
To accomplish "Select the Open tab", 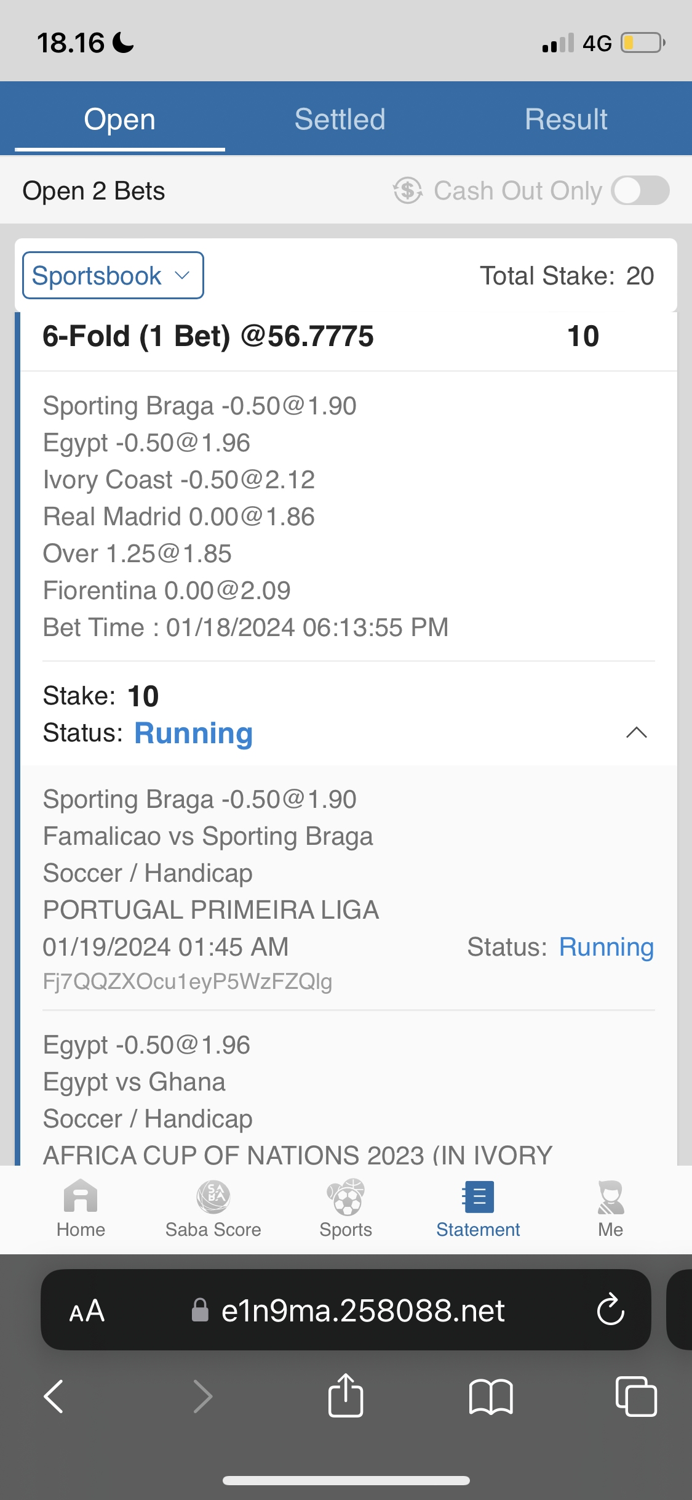I will tap(119, 119).
